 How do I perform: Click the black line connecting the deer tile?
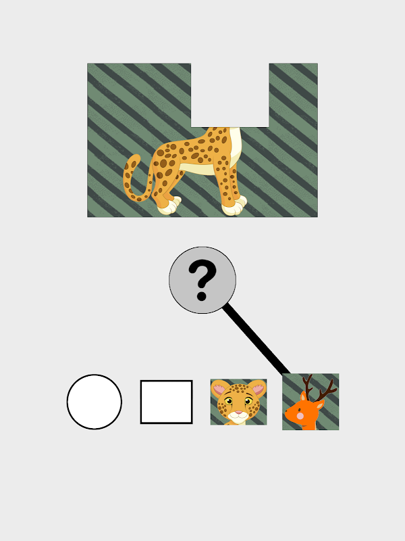click(256, 339)
